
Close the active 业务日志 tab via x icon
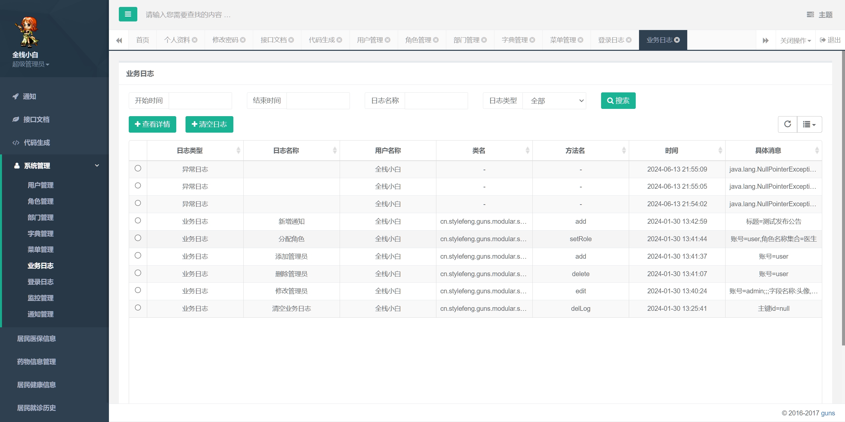[677, 40]
